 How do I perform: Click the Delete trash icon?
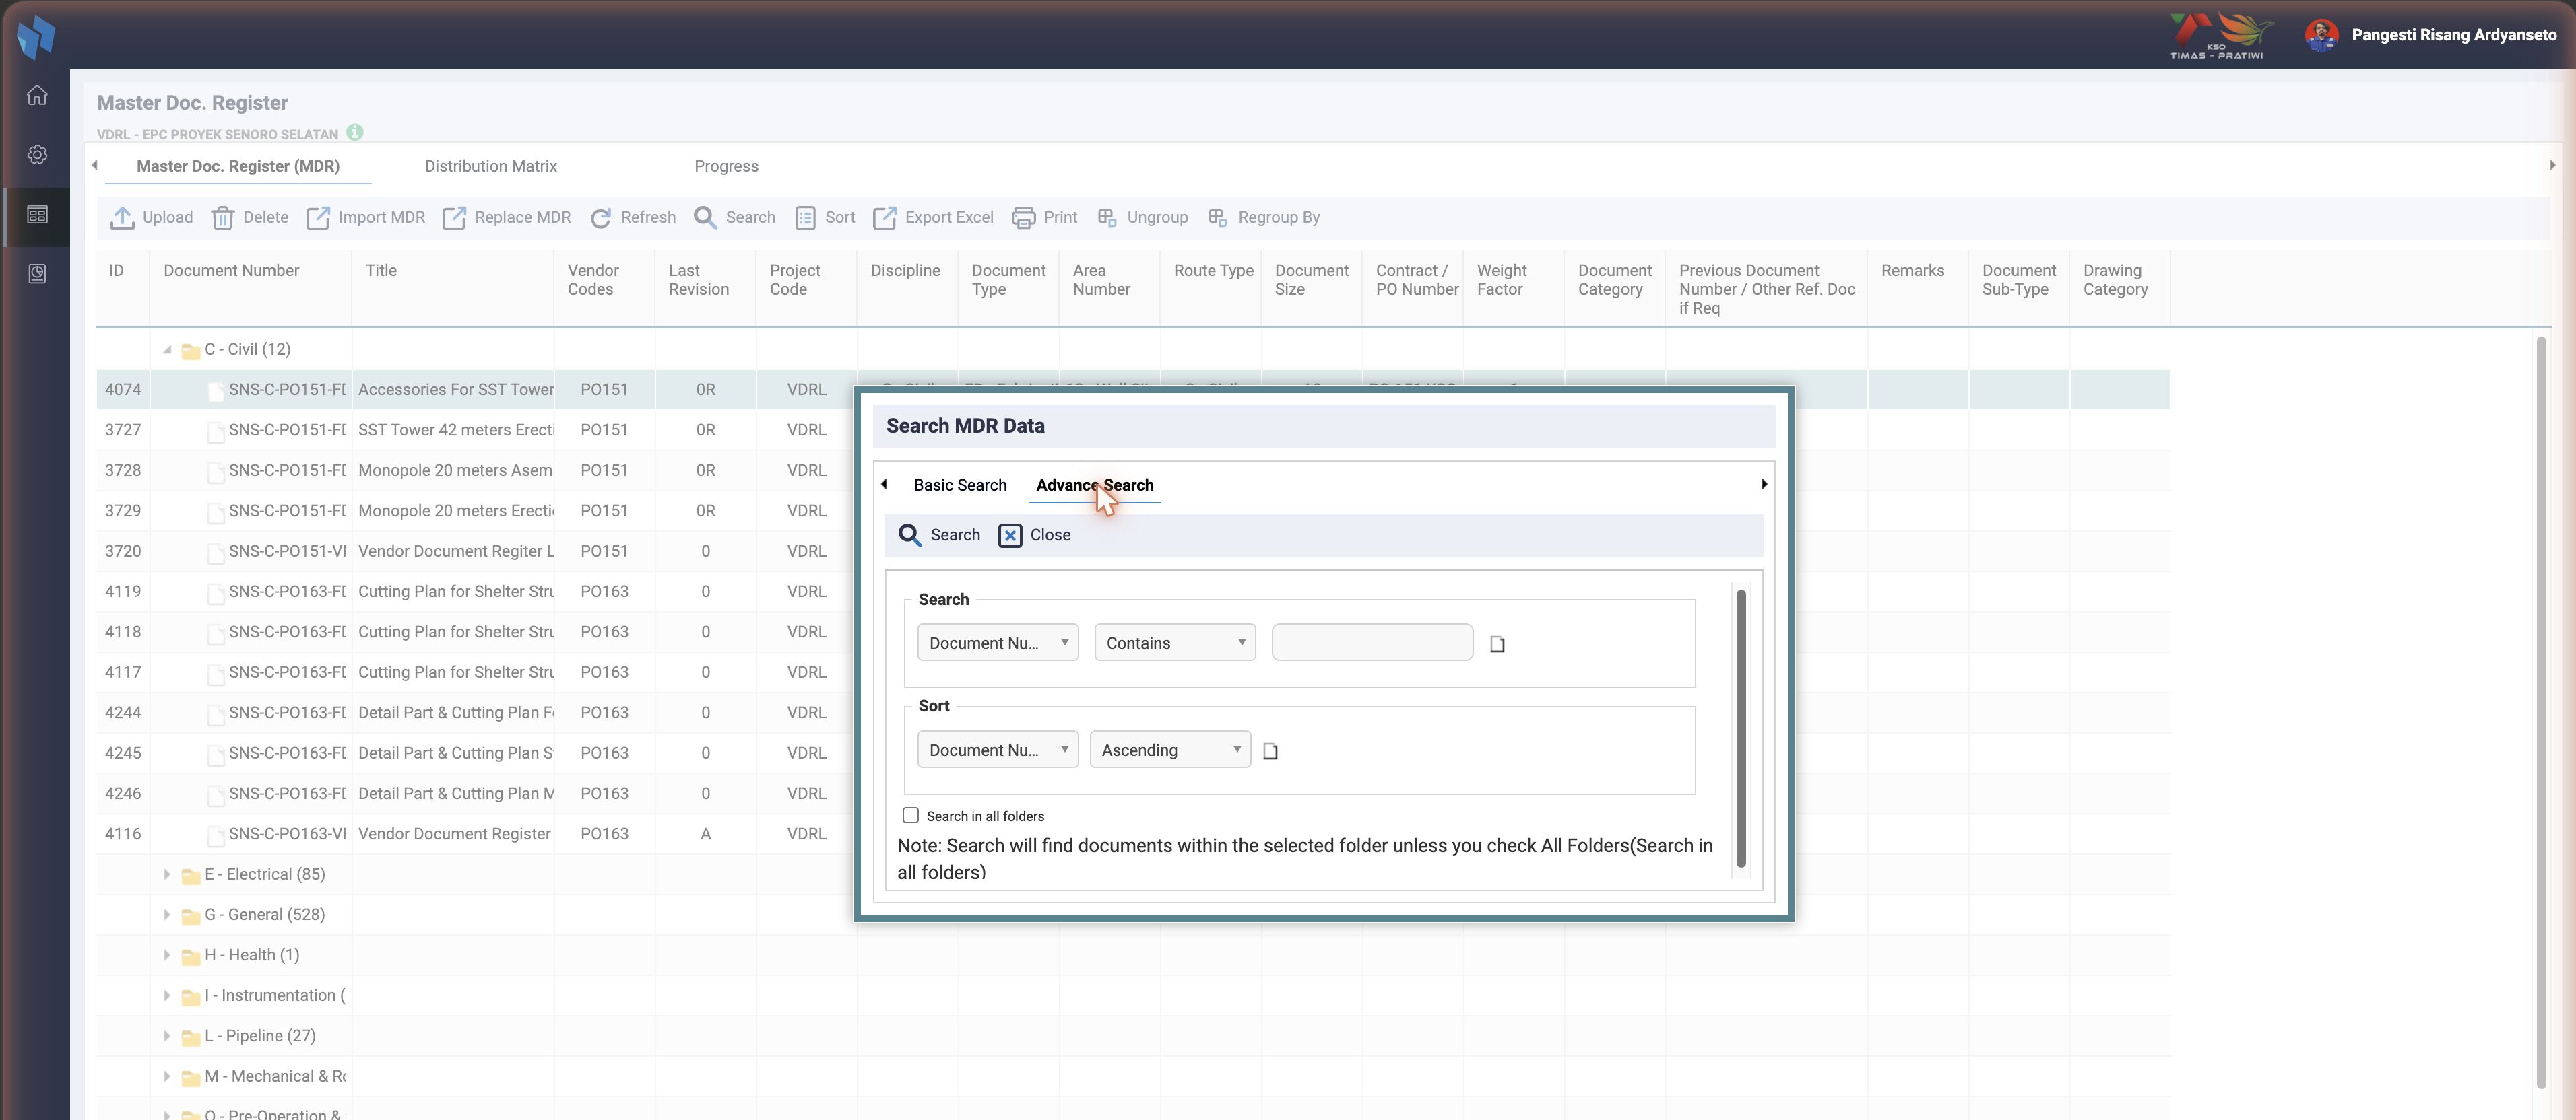coord(222,217)
